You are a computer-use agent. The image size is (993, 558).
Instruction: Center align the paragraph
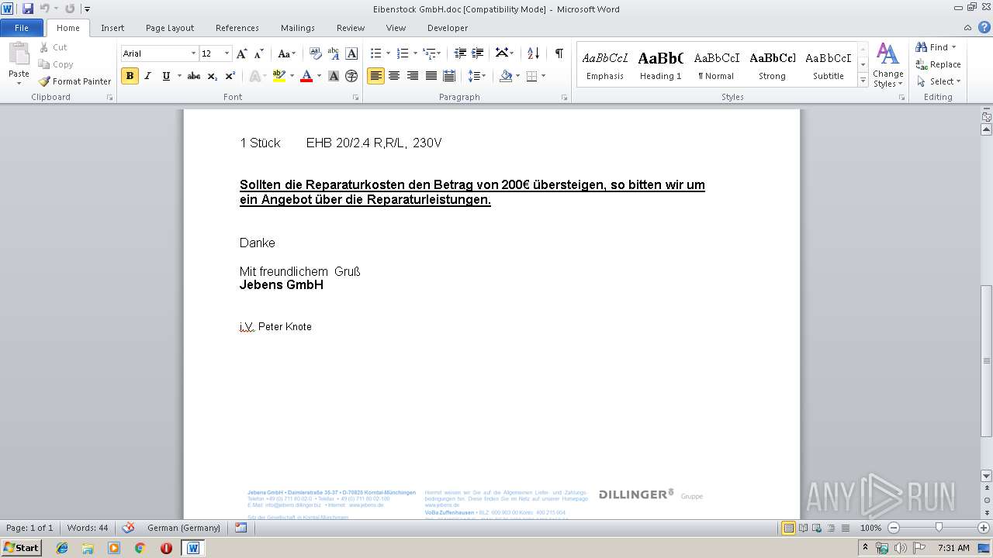tap(394, 76)
